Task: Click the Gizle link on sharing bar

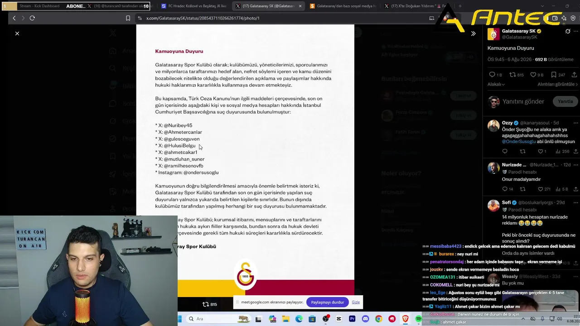Action: point(356,302)
